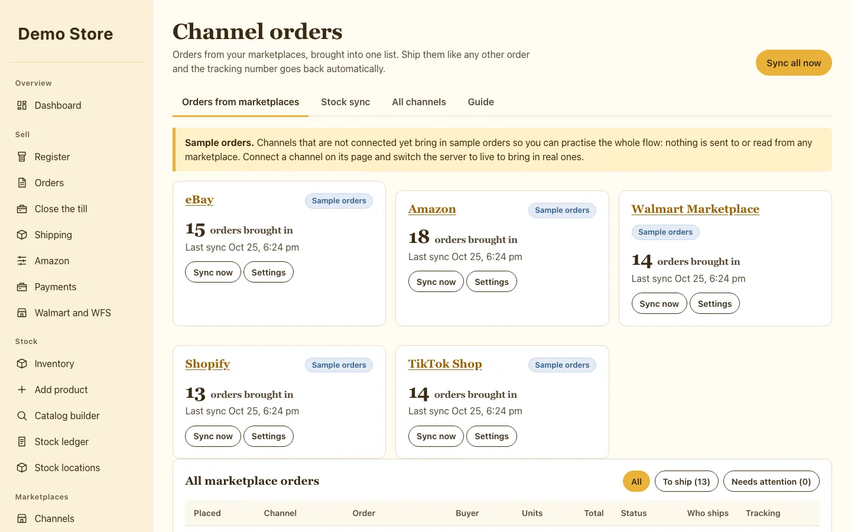
Task: Click the Add product plus icon
Action: (x=22, y=390)
